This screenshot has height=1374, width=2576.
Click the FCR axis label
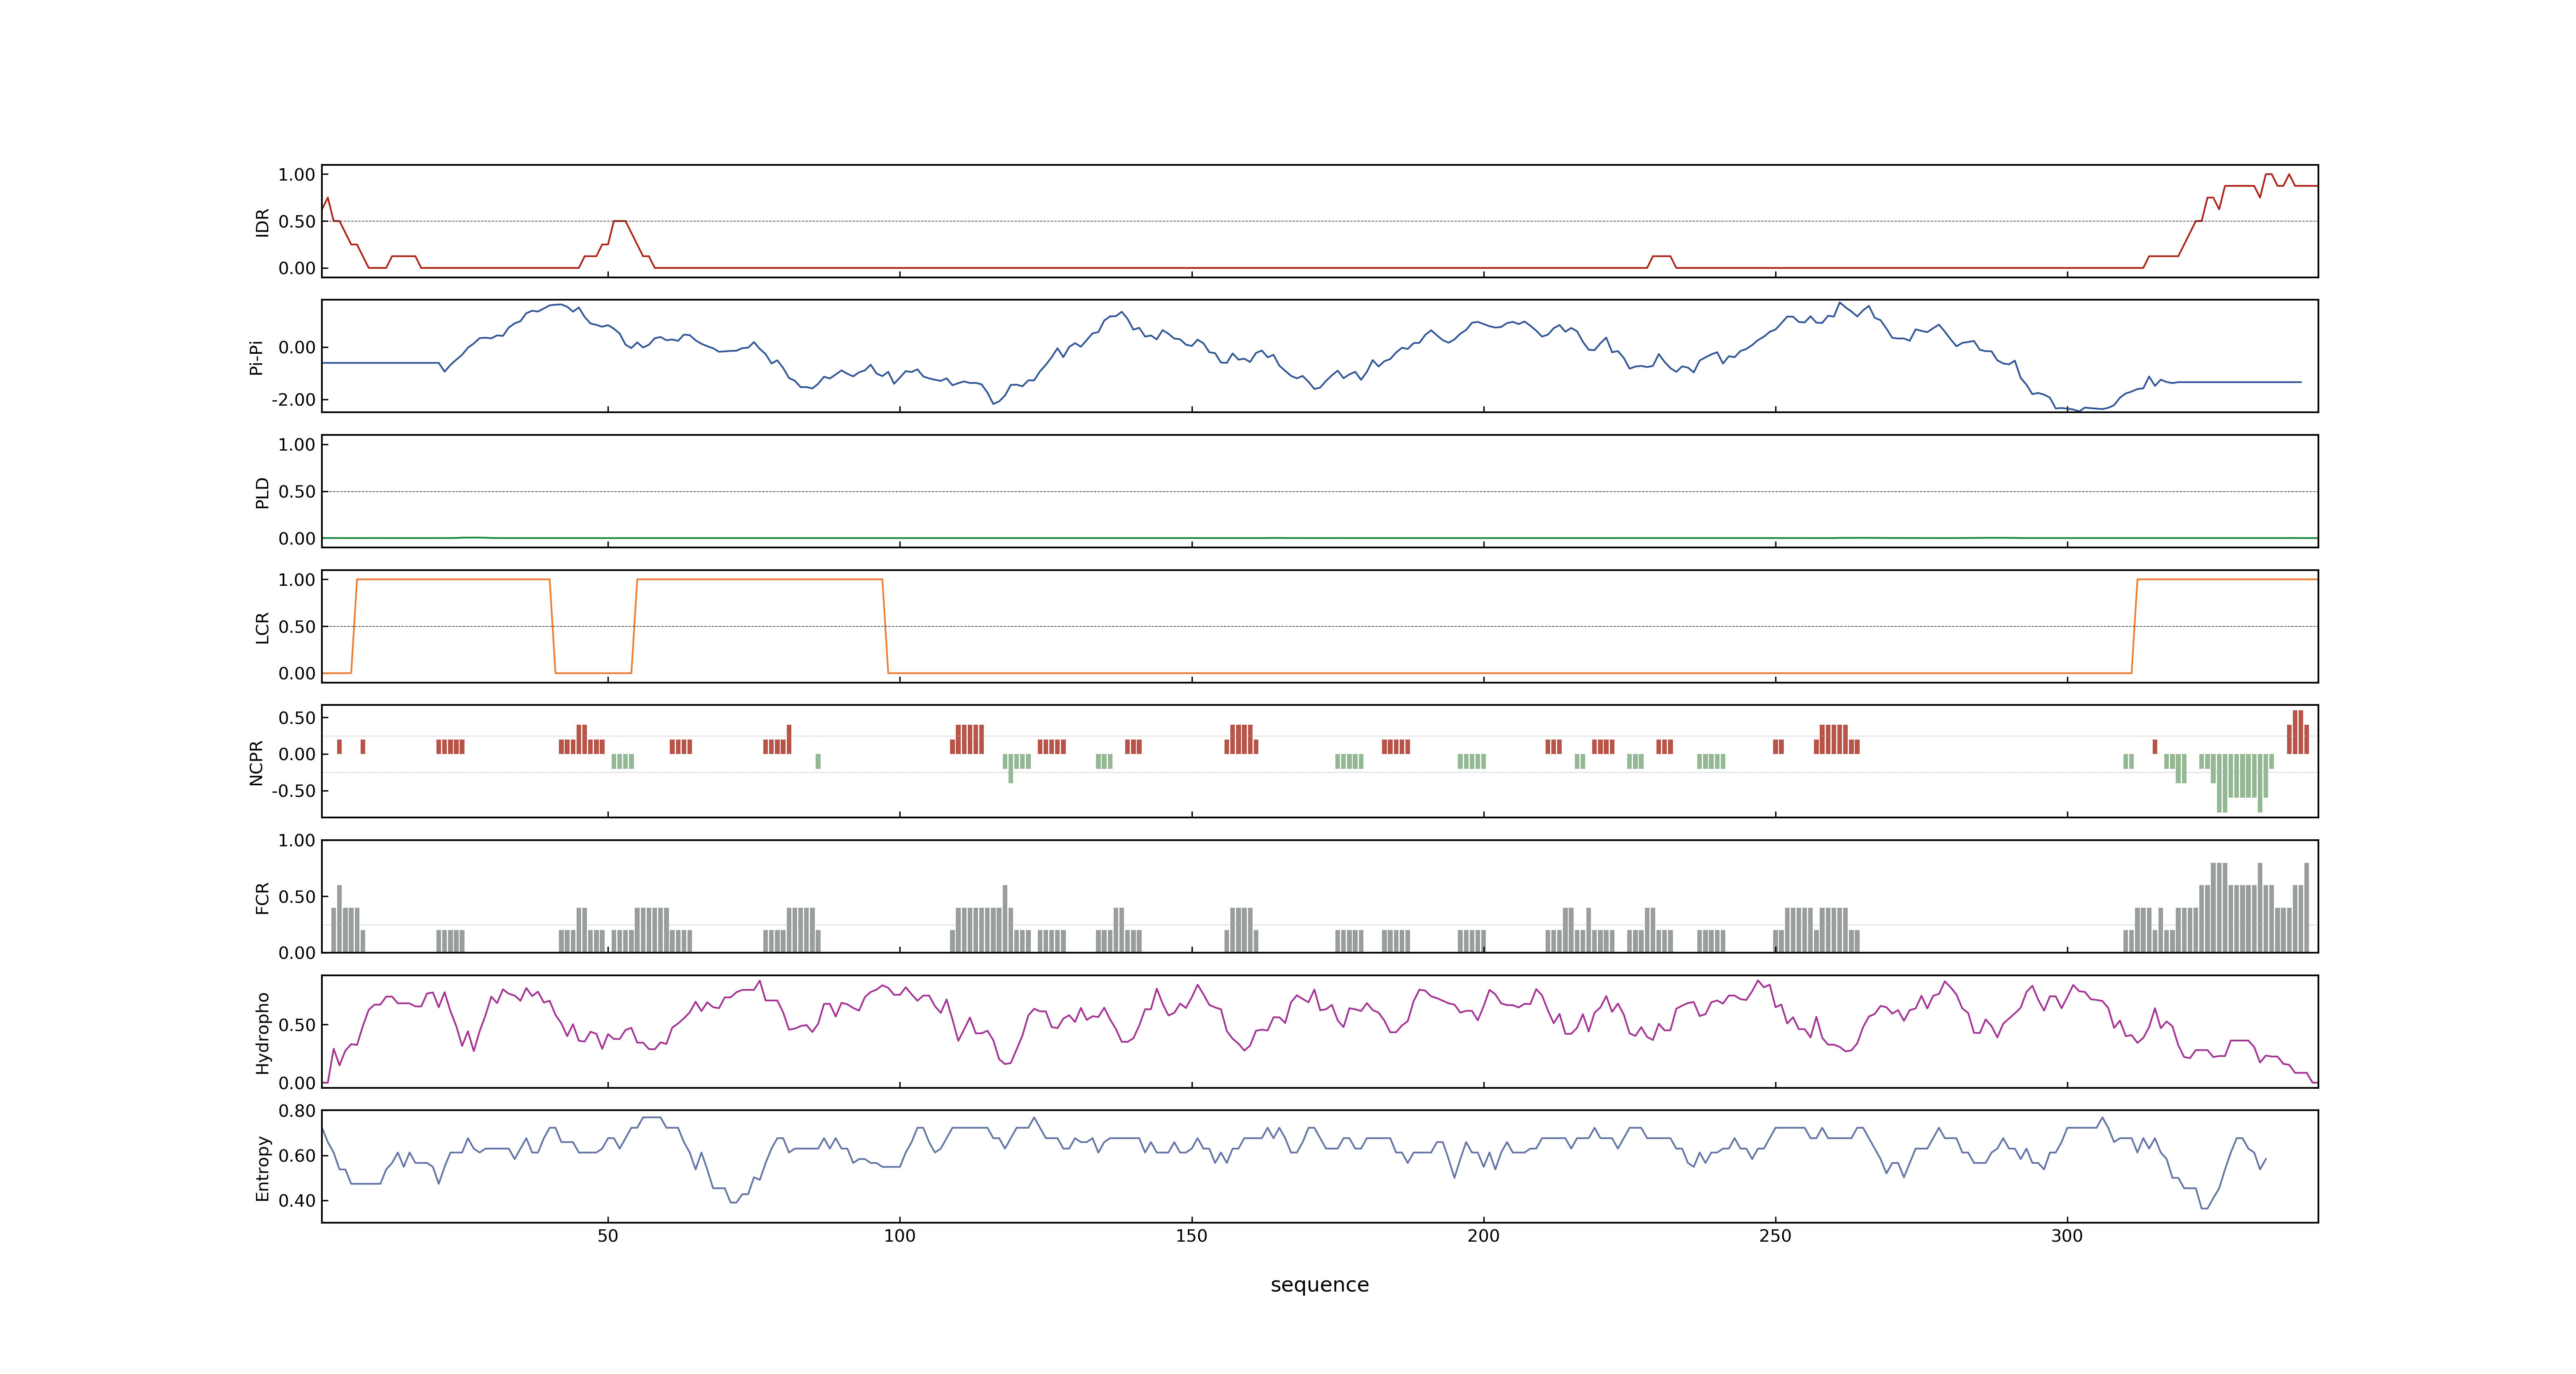pyautogui.click(x=262, y=897)
